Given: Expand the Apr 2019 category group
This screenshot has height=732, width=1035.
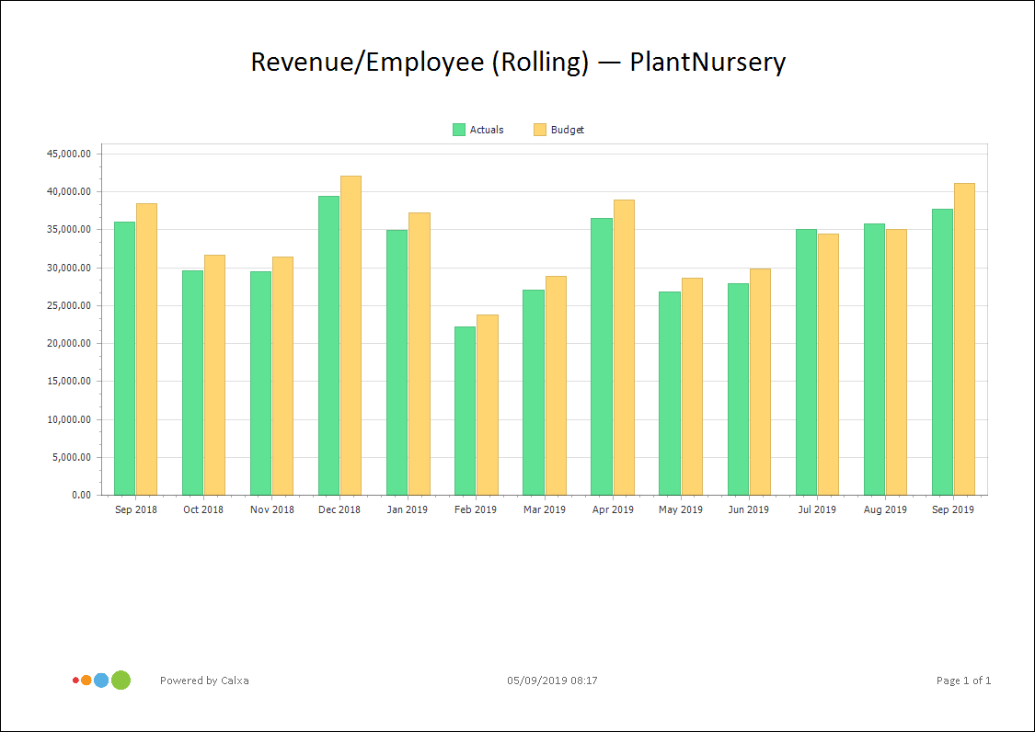Looking at the screenshot, I should pos(612,509).
